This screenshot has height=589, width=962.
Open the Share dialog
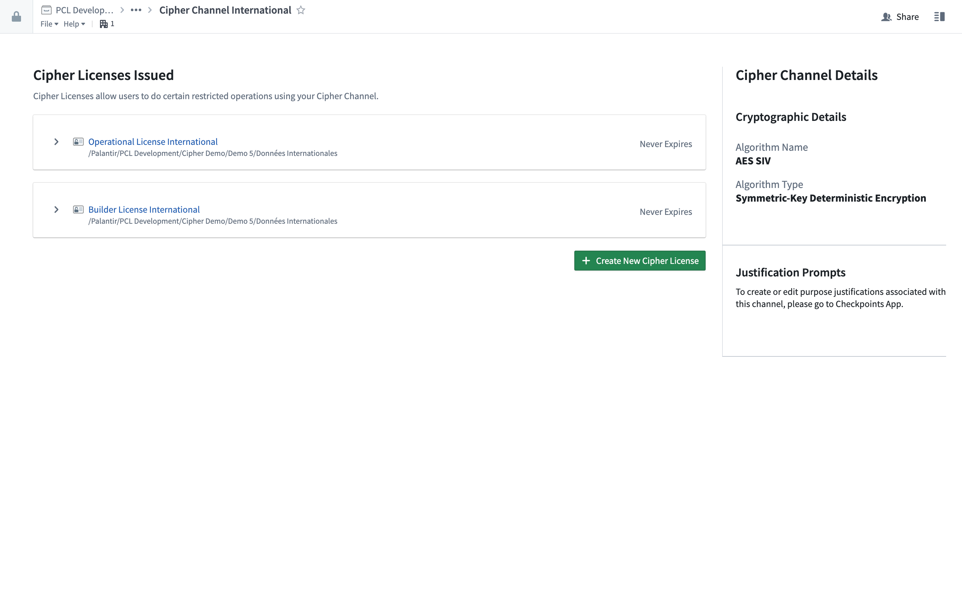900,17
